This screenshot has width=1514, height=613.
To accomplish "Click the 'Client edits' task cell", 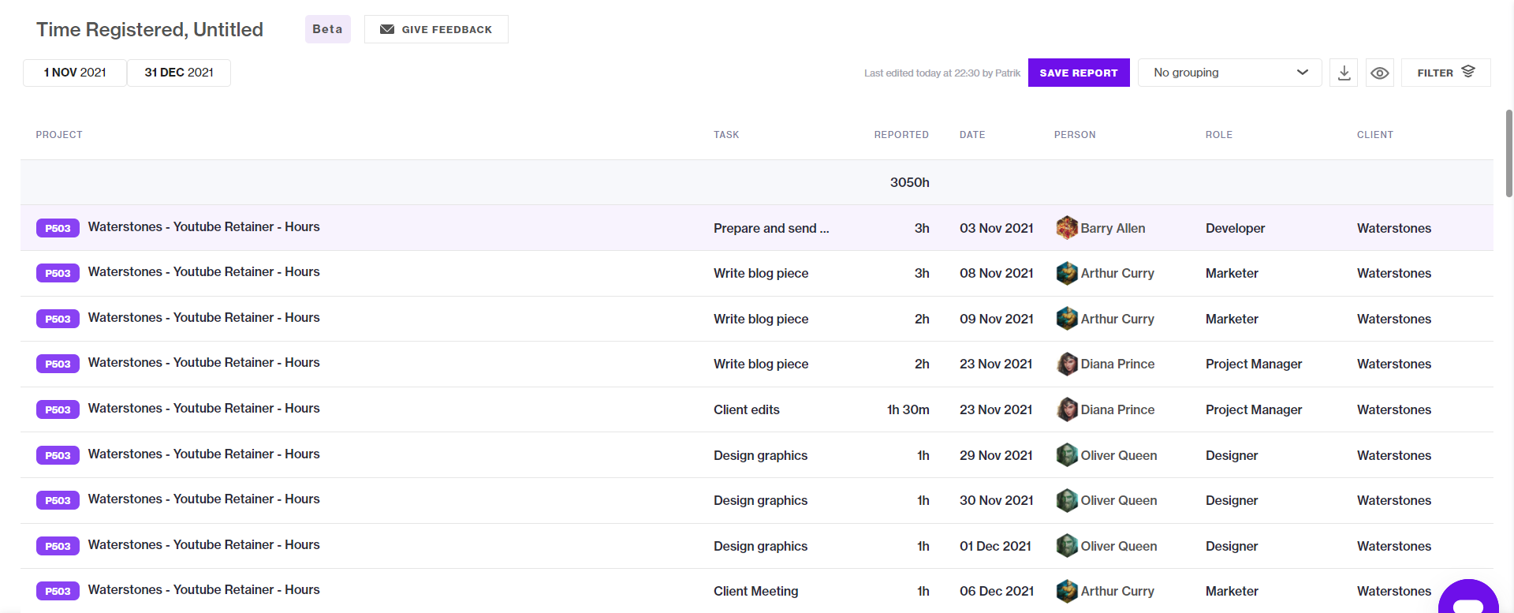I will (747, 409).
